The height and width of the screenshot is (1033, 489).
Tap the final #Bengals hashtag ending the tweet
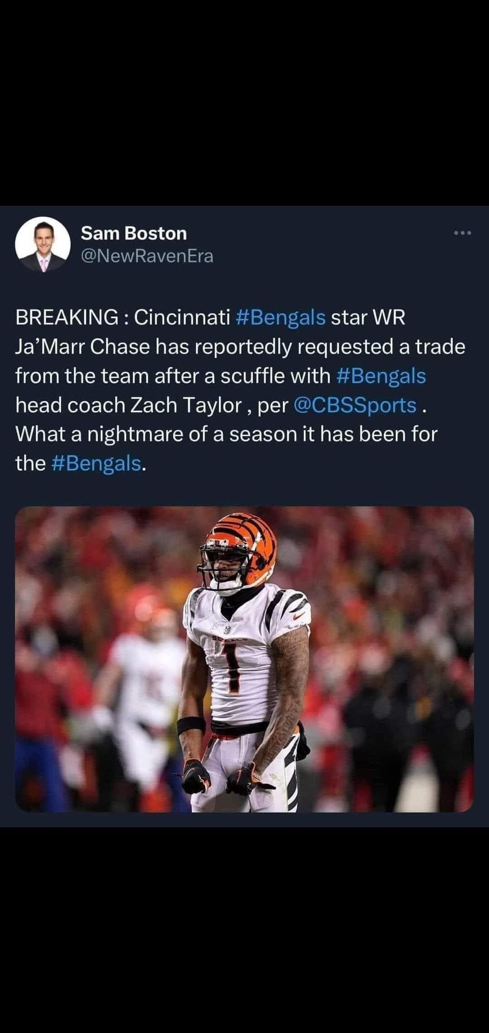point(97,463)
